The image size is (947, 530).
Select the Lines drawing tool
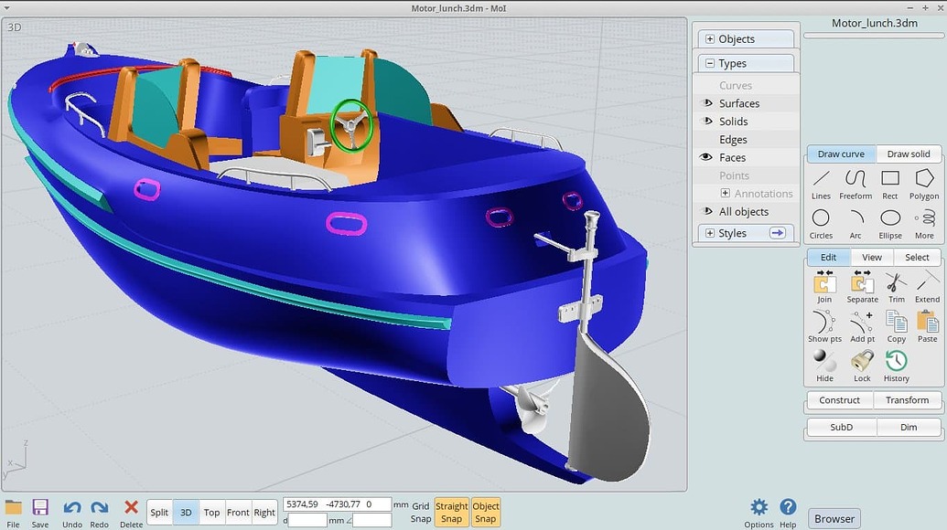(x=821, y=185)
